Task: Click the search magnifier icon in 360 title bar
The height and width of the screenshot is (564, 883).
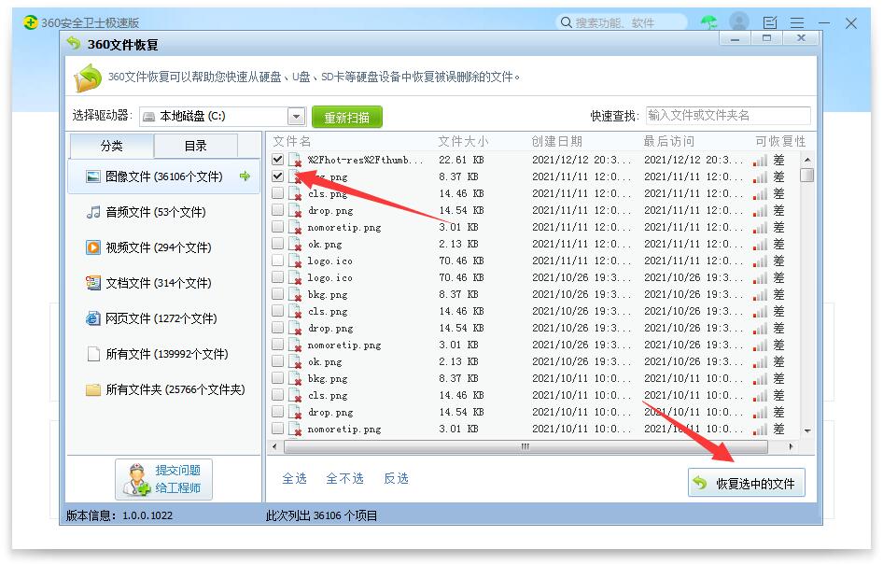Action: 566,22
